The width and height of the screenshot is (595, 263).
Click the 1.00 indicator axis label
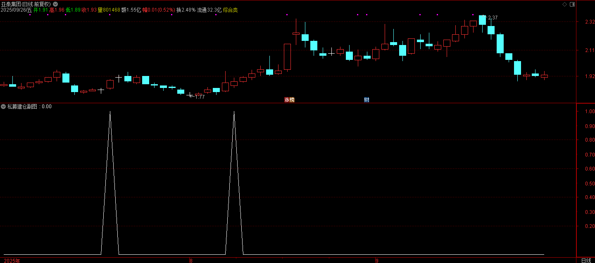point(589,111)
